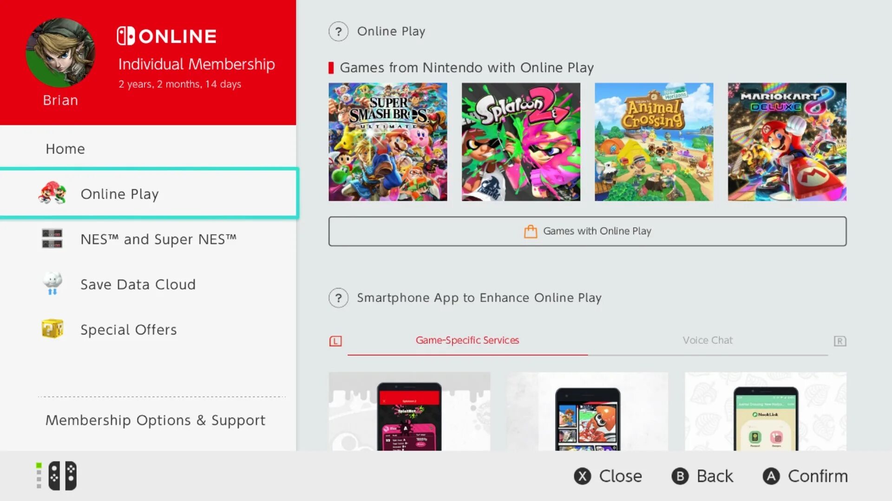The image size is (892, 501).
Task: Click the Save Data Cloud icon
Action: pos(52,283)
